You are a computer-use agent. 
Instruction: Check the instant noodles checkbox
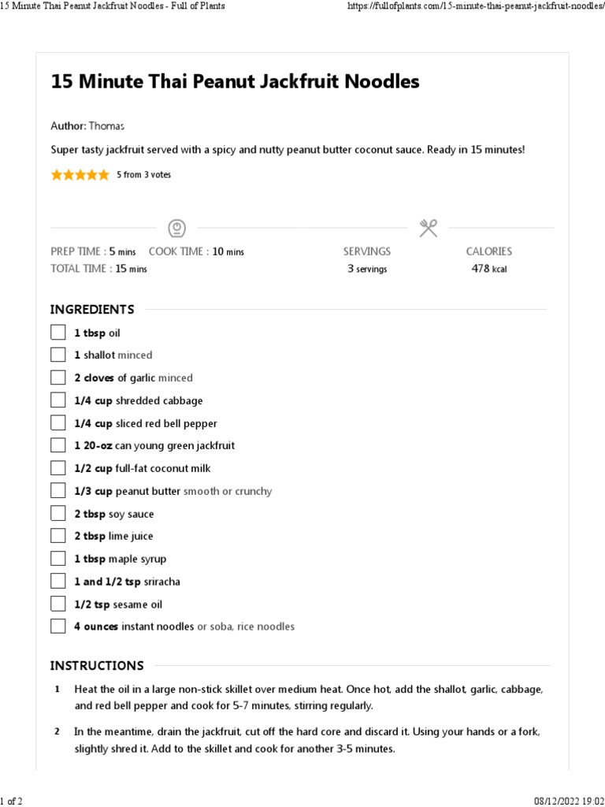58,627
